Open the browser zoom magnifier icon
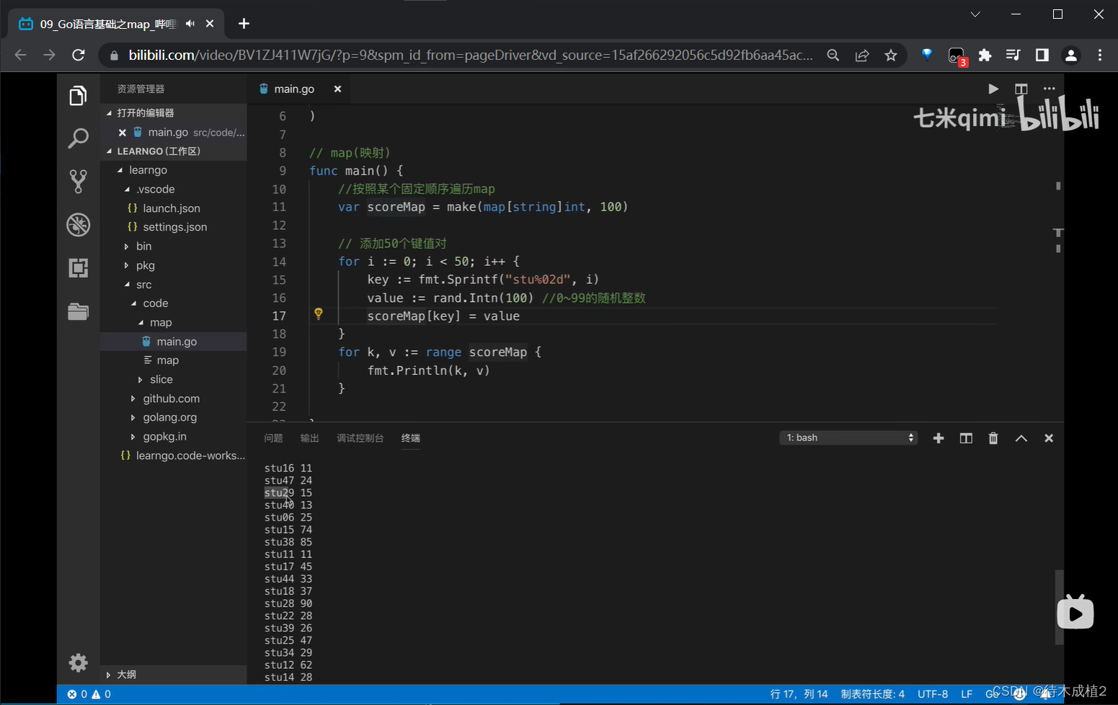The width and height of the screenshot is (1118, 705). (x=833, y=56)
